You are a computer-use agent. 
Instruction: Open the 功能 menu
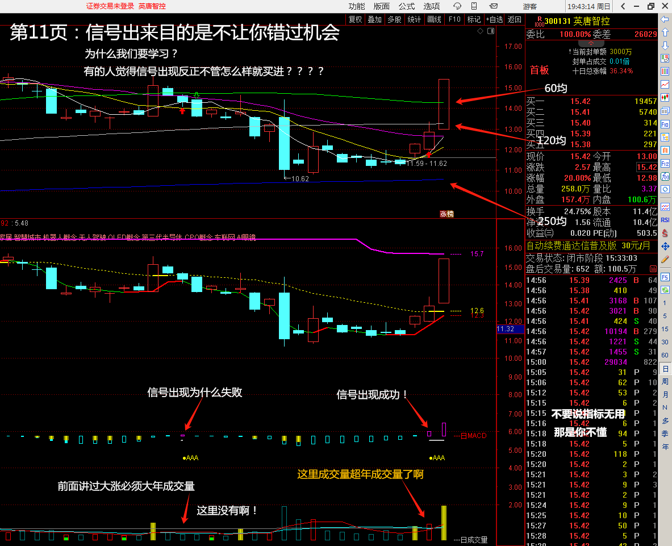click(357, 6)
